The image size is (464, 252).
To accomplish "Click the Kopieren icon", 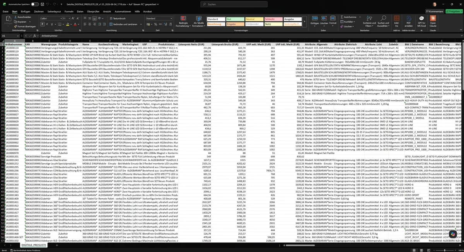I will [15, 22].
